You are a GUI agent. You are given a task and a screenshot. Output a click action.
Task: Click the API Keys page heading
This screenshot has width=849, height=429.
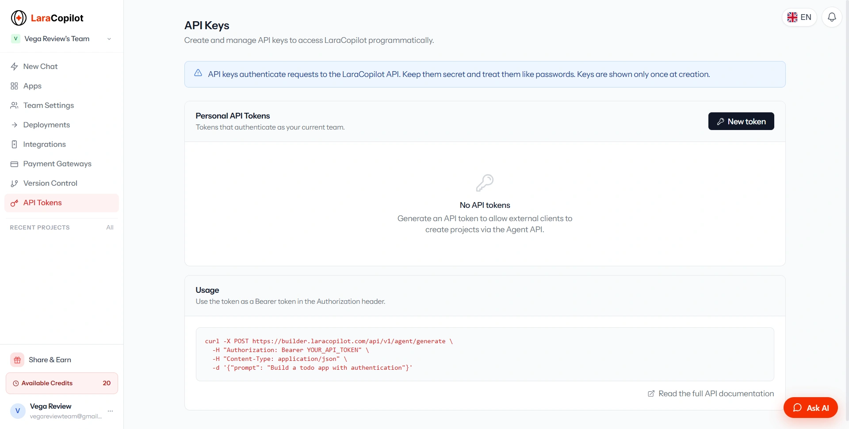point(207,25)
